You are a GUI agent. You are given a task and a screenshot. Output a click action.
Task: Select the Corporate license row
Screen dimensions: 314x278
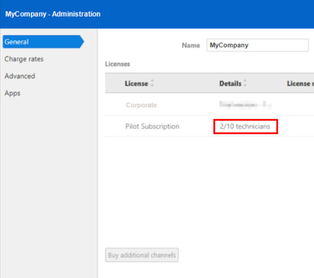210,105
